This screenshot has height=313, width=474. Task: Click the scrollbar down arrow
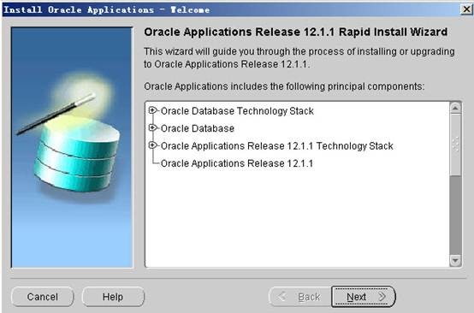[x=455, y=260]
